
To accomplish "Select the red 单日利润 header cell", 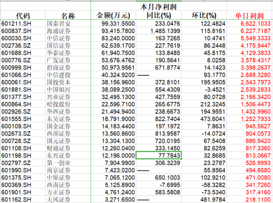I will tap(249, 15).
